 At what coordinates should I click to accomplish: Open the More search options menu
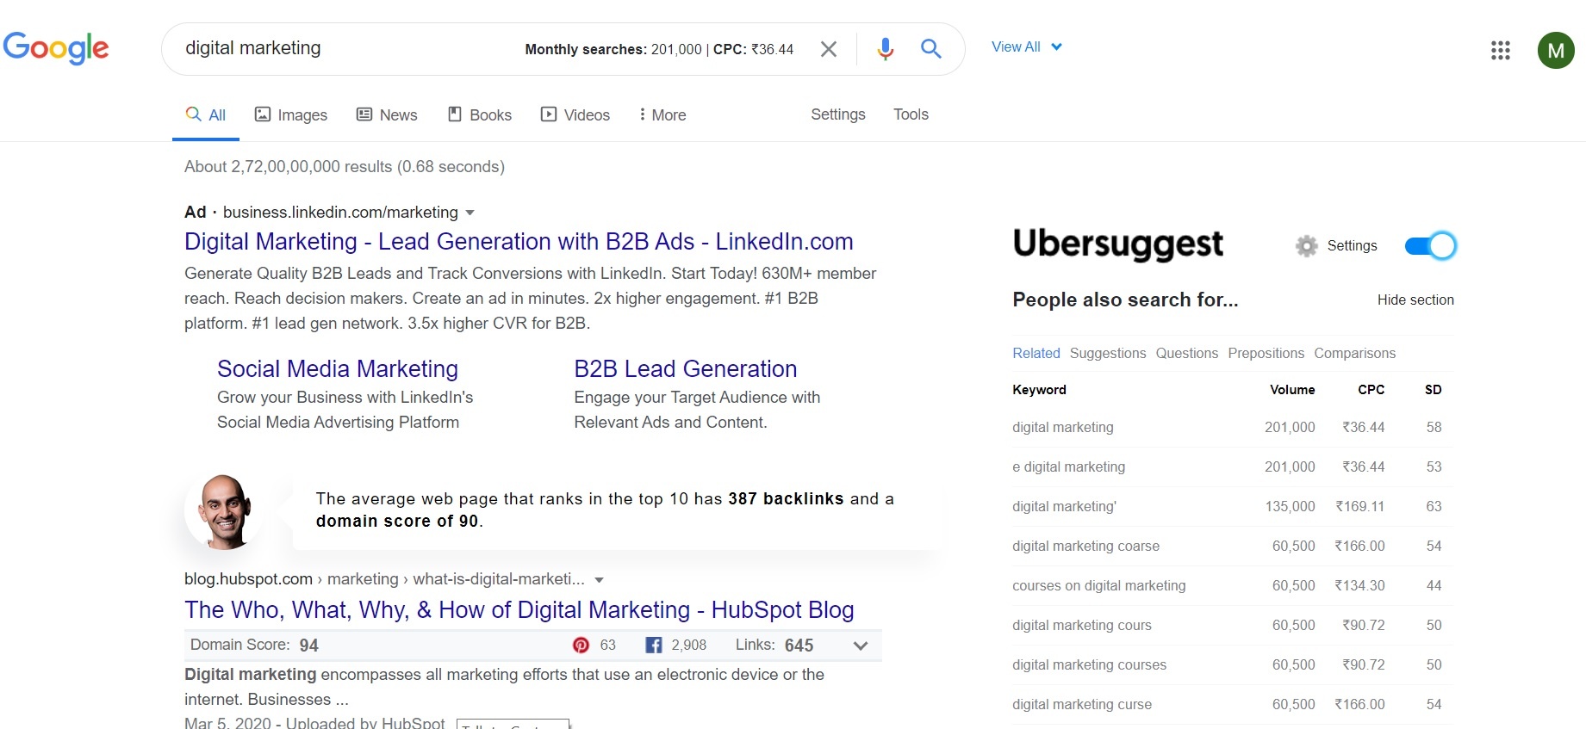pos(662,114)
